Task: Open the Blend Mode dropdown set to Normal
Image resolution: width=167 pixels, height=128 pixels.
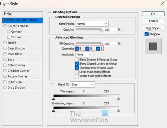Action: (x=92, y=24)
